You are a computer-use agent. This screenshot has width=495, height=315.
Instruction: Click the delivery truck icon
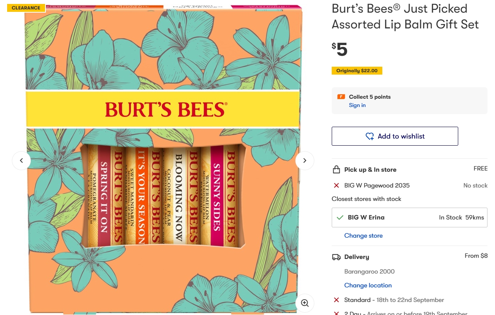(336, 257)
